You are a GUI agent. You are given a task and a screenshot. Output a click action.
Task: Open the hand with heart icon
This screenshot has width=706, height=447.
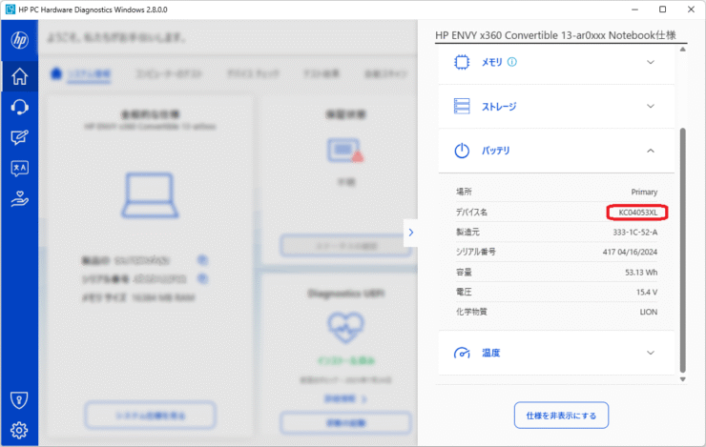19,198
